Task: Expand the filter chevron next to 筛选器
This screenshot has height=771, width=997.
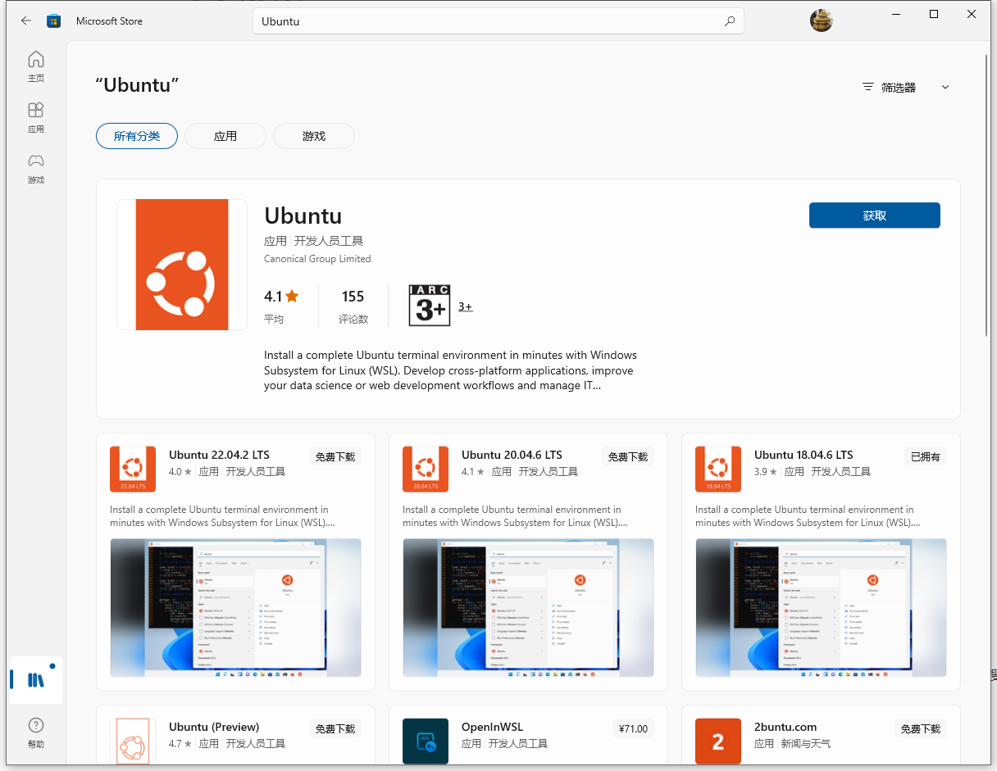Action: click(x=945, y=87)
